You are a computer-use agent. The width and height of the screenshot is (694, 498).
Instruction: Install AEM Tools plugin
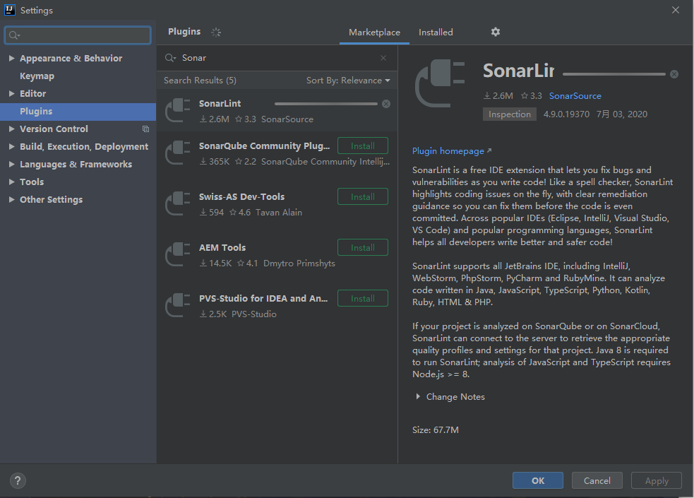click(363, 247)
